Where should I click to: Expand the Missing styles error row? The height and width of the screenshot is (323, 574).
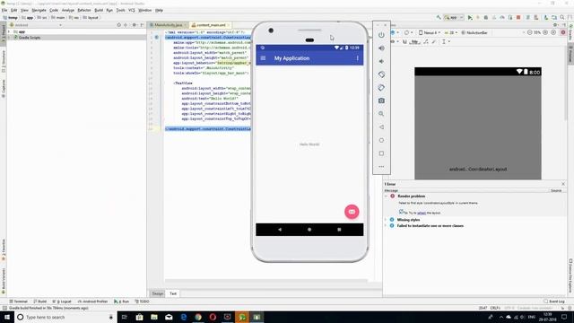coord(386,220)
